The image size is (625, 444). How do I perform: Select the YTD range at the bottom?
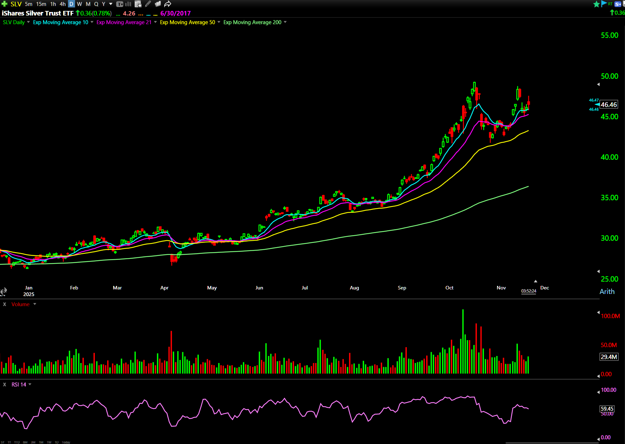(x=17, y=442)
